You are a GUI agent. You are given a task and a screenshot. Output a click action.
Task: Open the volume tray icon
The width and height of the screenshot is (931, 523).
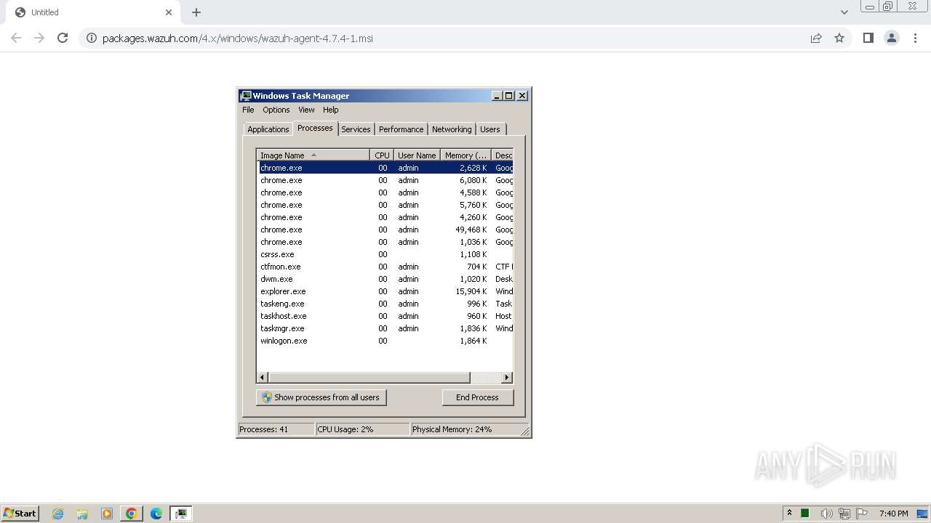[x=826, y=514]
